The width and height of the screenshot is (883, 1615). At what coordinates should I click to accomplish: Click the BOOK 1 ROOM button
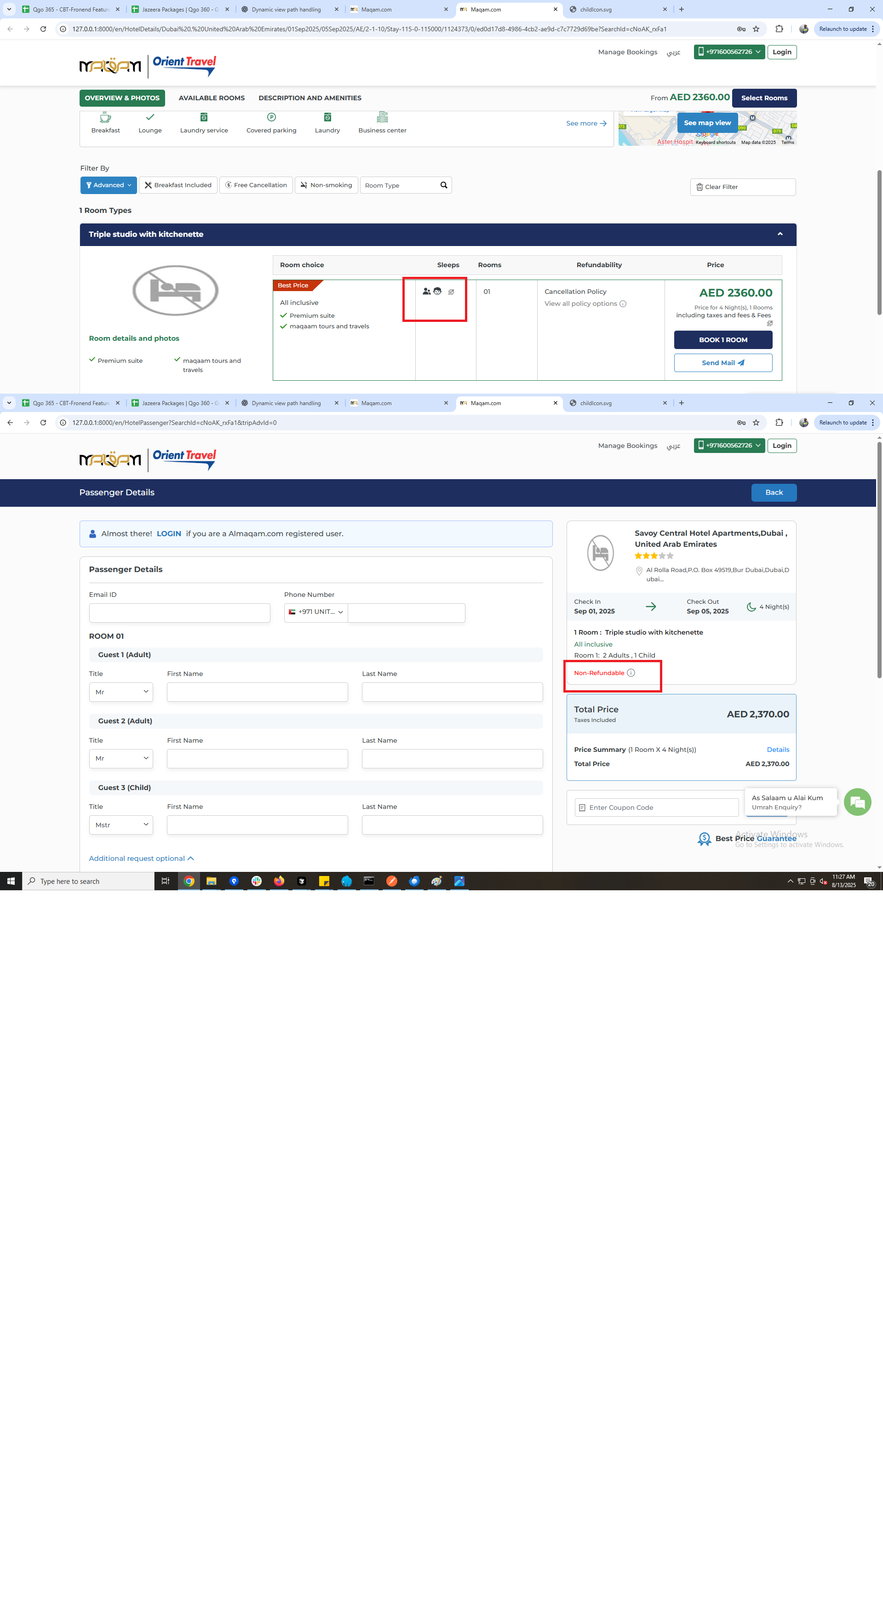722,340
